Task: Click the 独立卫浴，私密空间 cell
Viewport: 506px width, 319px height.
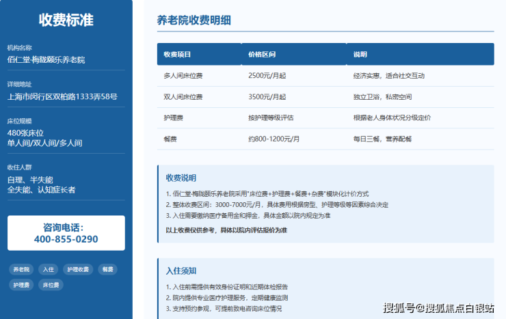Action: [382, 97]
